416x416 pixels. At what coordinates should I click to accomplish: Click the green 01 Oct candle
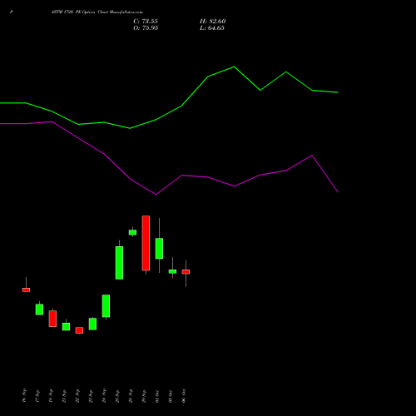point(159,248)
